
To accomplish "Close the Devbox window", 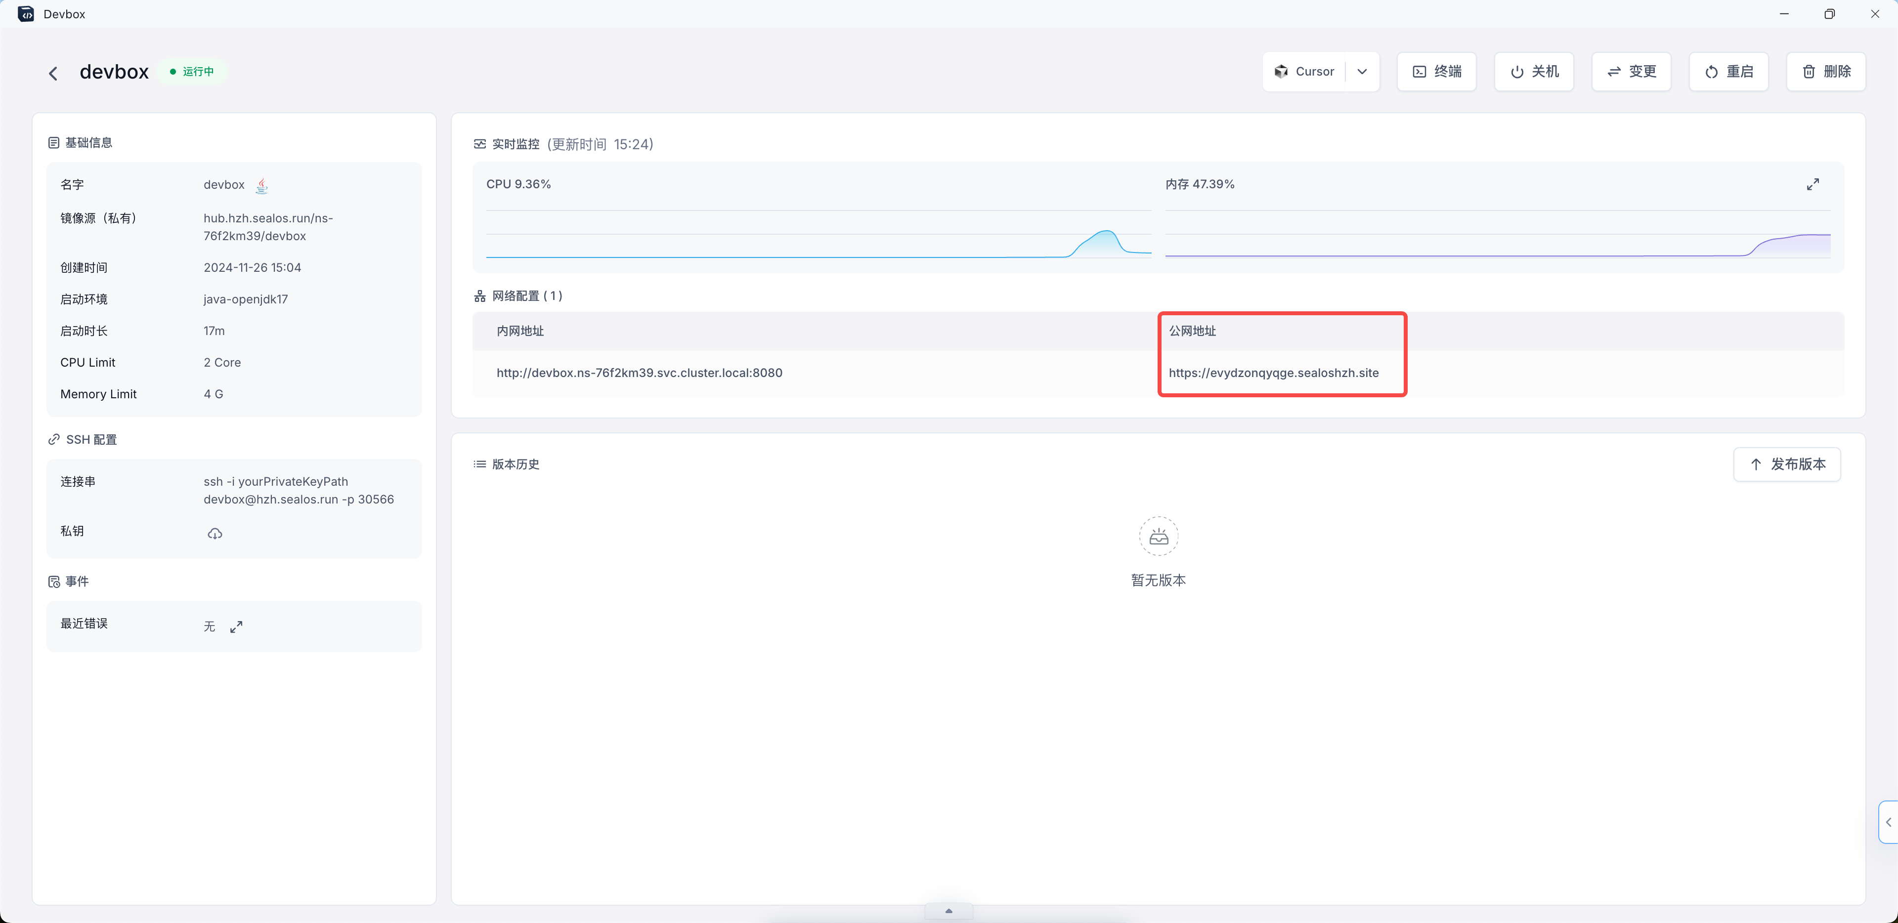I will pyautogui.click(x=1875, y=14).
